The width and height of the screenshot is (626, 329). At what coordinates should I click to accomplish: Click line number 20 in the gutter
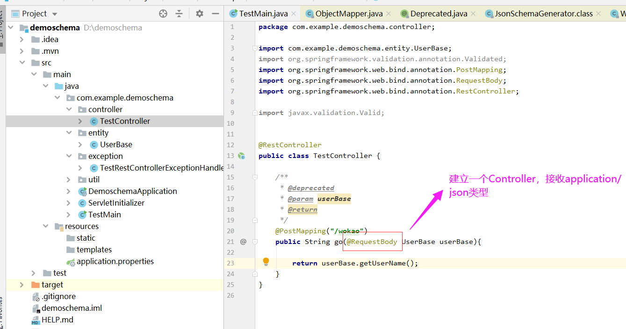point(230,230)
